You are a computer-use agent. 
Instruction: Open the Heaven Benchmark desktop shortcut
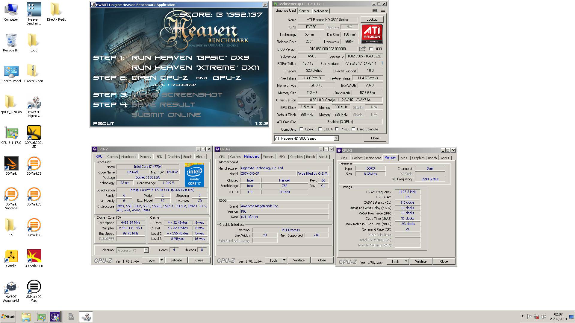[34, 13]
